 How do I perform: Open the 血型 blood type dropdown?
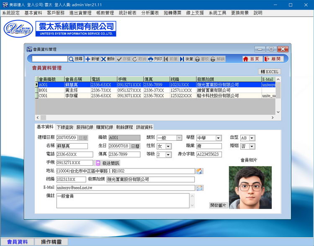[x=252, y=138]
